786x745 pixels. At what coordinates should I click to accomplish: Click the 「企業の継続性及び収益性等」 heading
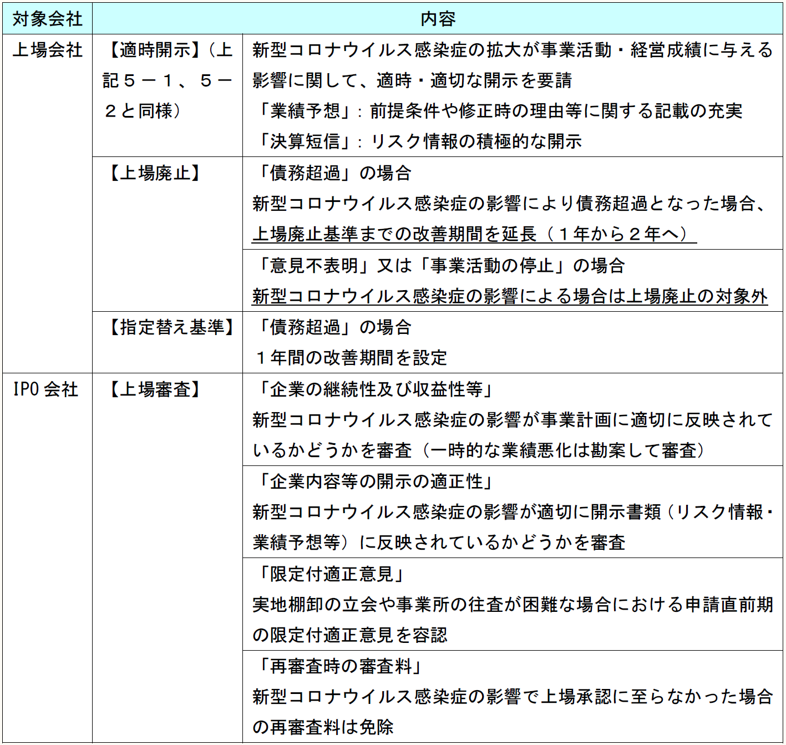point(374,389)
